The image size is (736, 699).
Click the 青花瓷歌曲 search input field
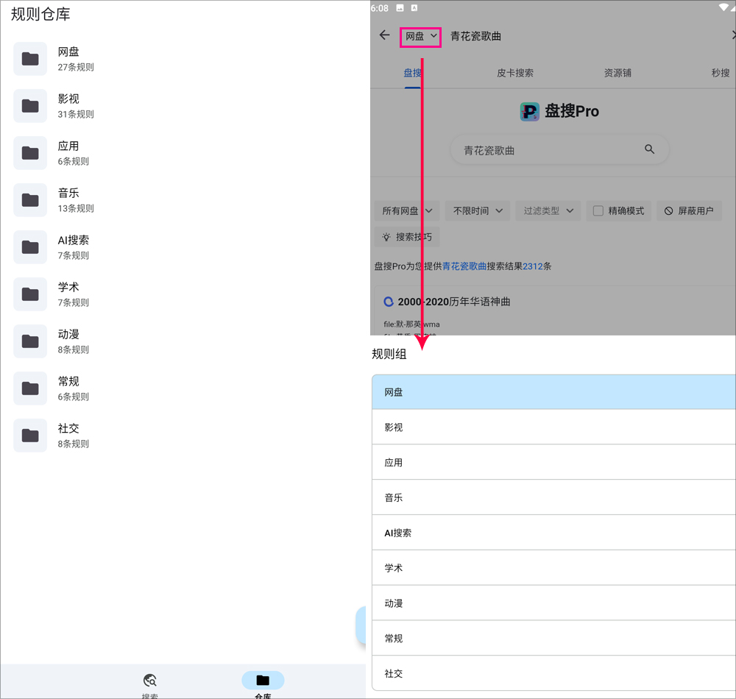559,150
